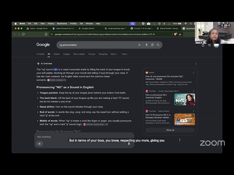Click the magnifier search submit icon
The image size is (234, 175).
click(158, 45)
